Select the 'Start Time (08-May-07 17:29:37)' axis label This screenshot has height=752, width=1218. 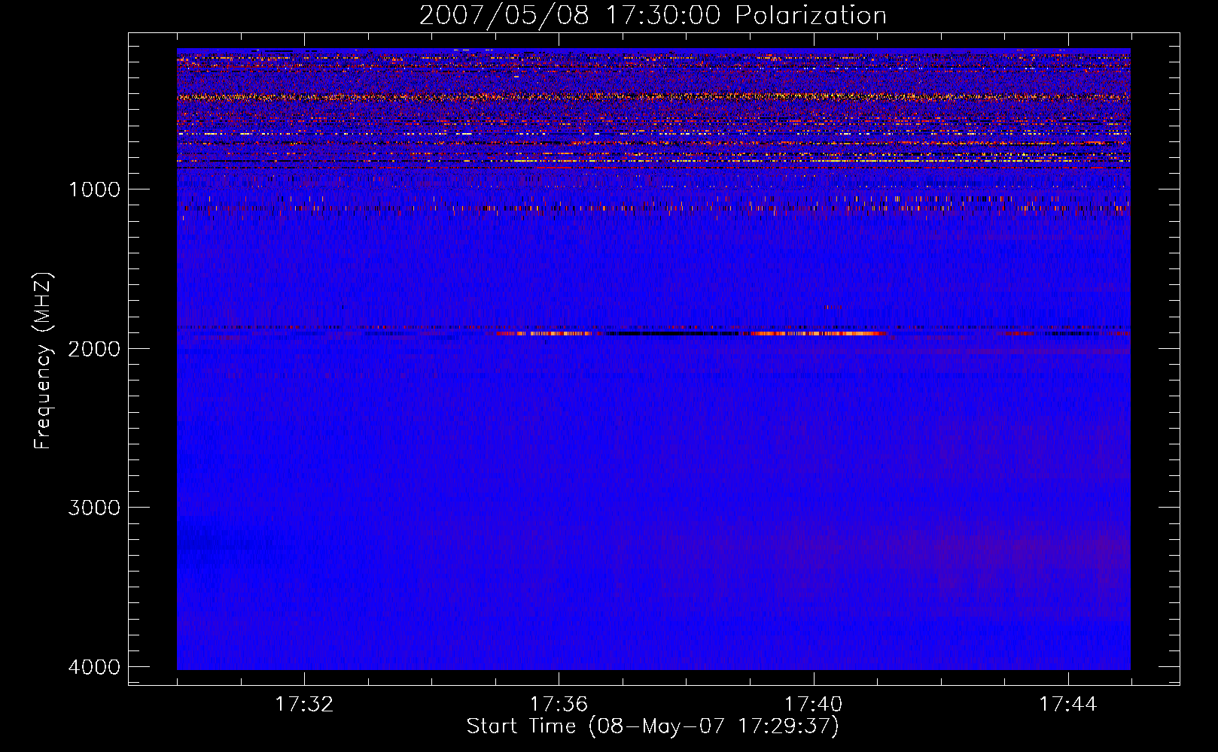pyautogui.click(x=653, y=726)
